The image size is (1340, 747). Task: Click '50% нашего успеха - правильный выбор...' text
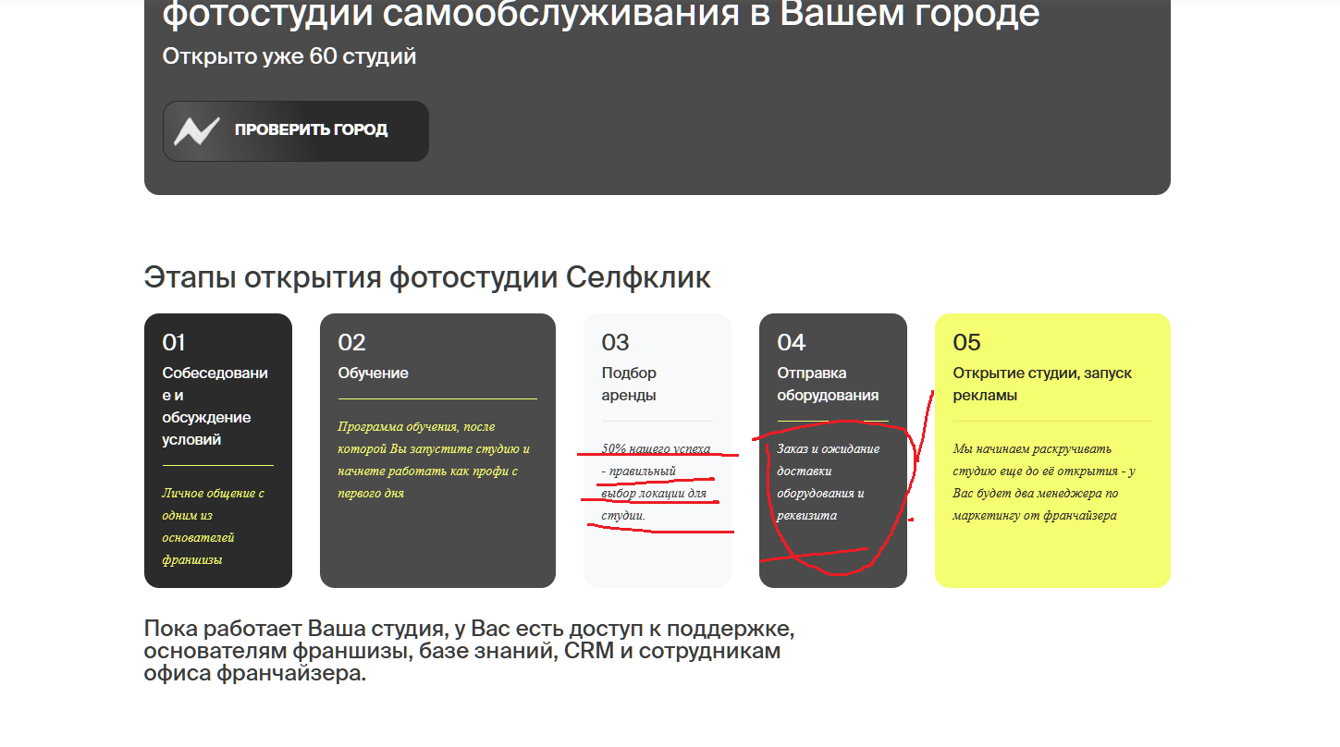point(656,482)
